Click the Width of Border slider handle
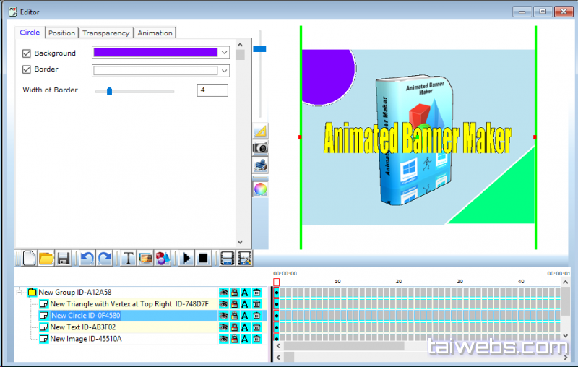 pos(109,91)
